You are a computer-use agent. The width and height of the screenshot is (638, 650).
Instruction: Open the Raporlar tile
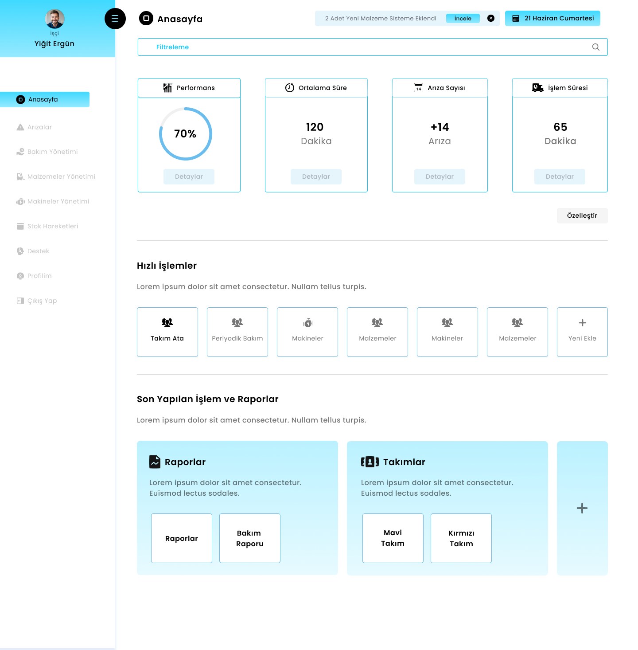point(182,538)
